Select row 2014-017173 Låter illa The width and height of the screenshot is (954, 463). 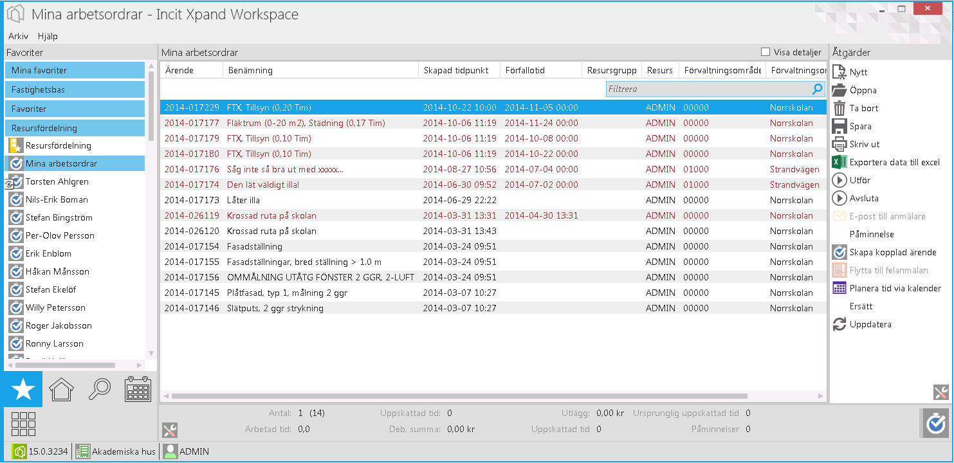[493, 200]
